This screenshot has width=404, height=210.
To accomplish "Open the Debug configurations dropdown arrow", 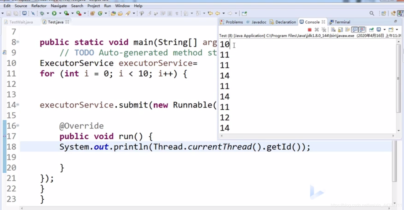I will click(x=48, y=13).
